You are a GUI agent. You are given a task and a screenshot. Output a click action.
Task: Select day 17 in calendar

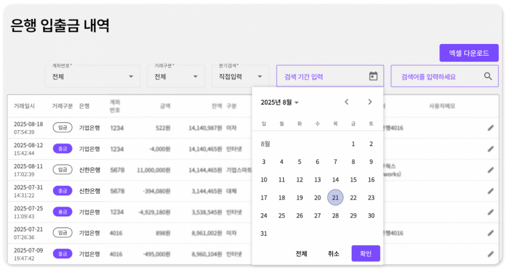coord(264,197)
